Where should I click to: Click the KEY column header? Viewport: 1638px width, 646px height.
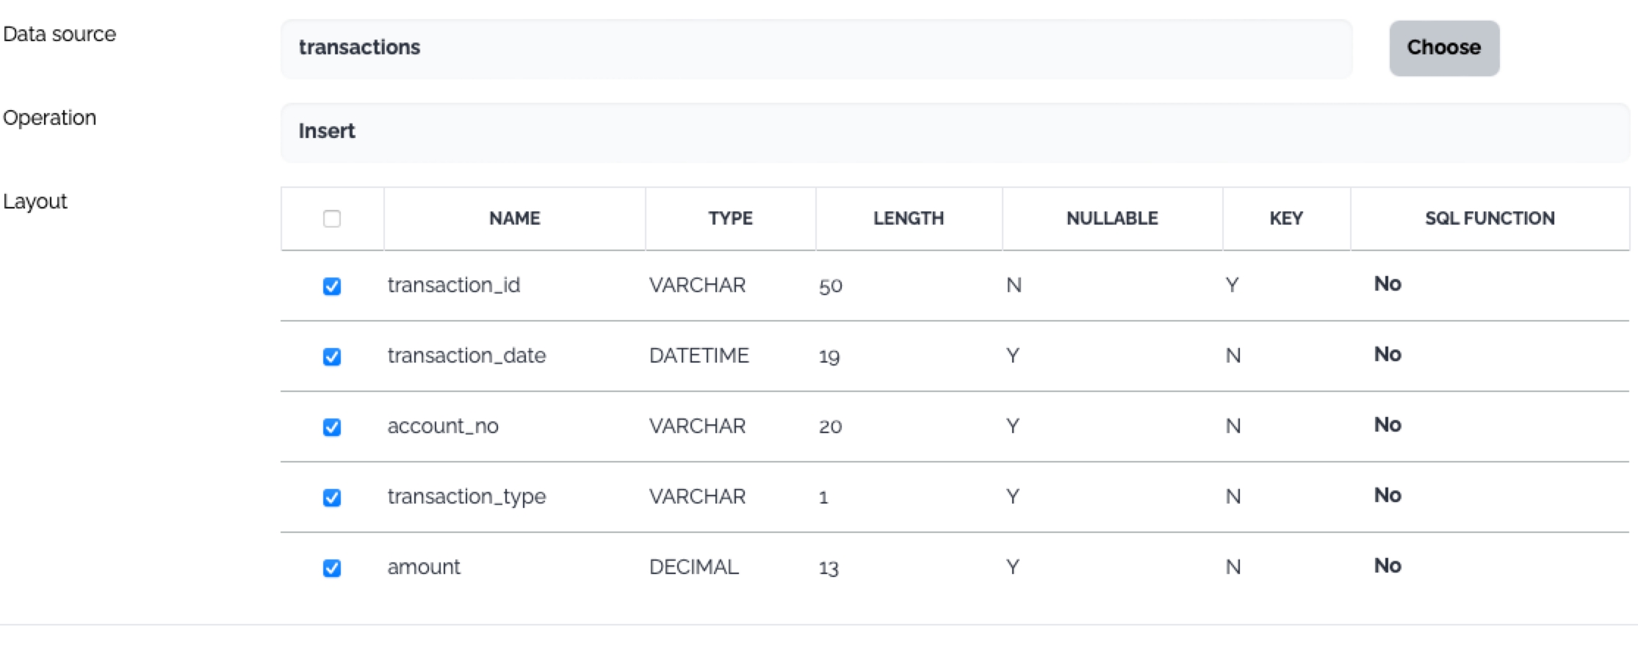[x=1285, y=218]
